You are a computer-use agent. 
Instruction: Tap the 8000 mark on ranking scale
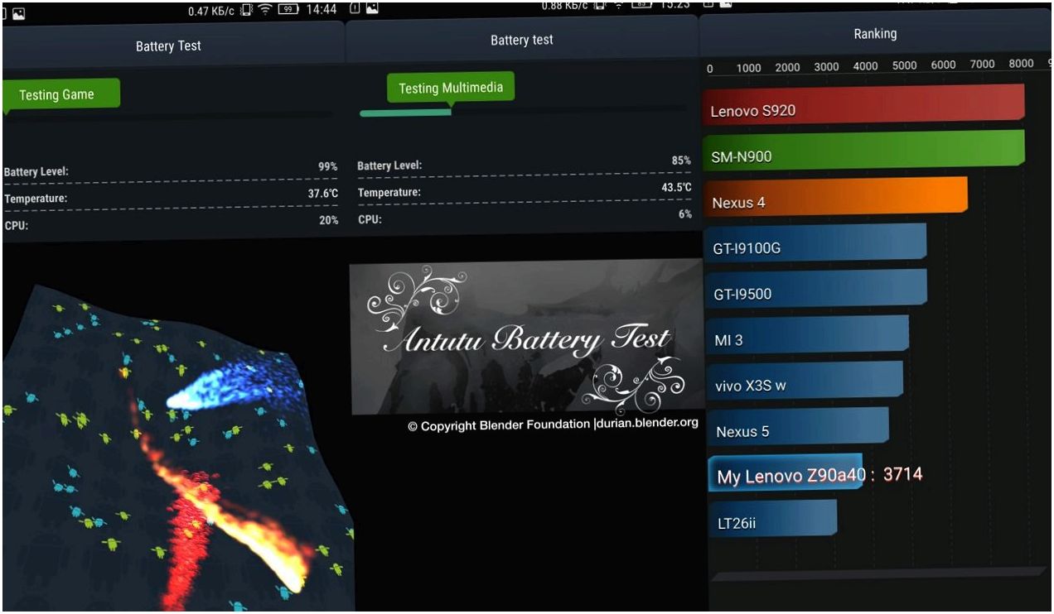click(1021, 64)
